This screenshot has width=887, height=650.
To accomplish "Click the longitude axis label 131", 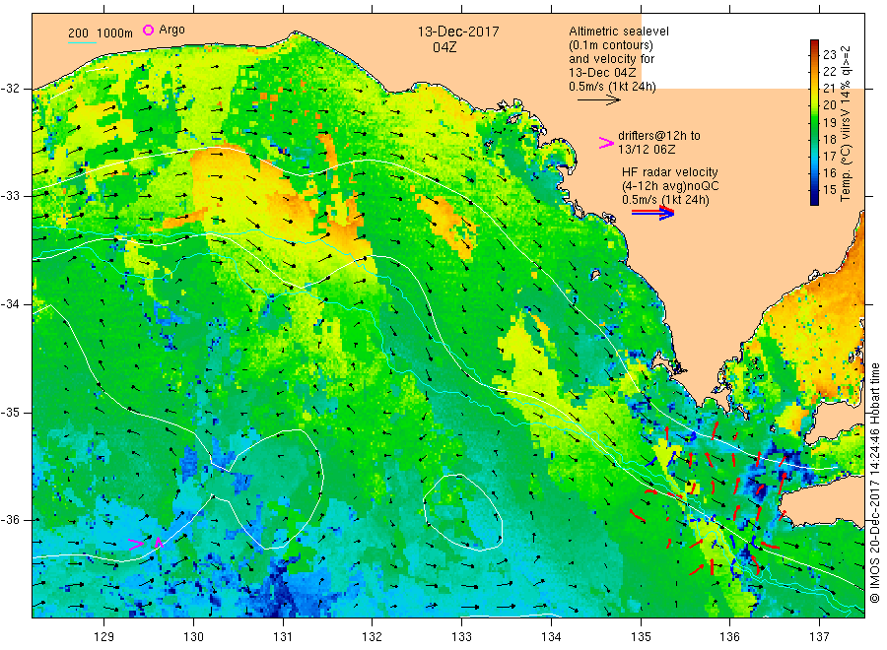I will (x=283, y=637).
